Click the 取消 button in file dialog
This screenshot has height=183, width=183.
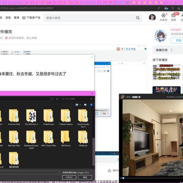click(85, 178)
